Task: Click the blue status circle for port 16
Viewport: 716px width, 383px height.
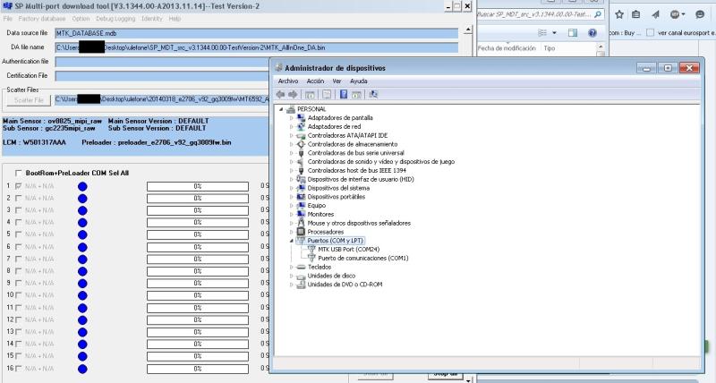Action: click(x=82, y=369)
